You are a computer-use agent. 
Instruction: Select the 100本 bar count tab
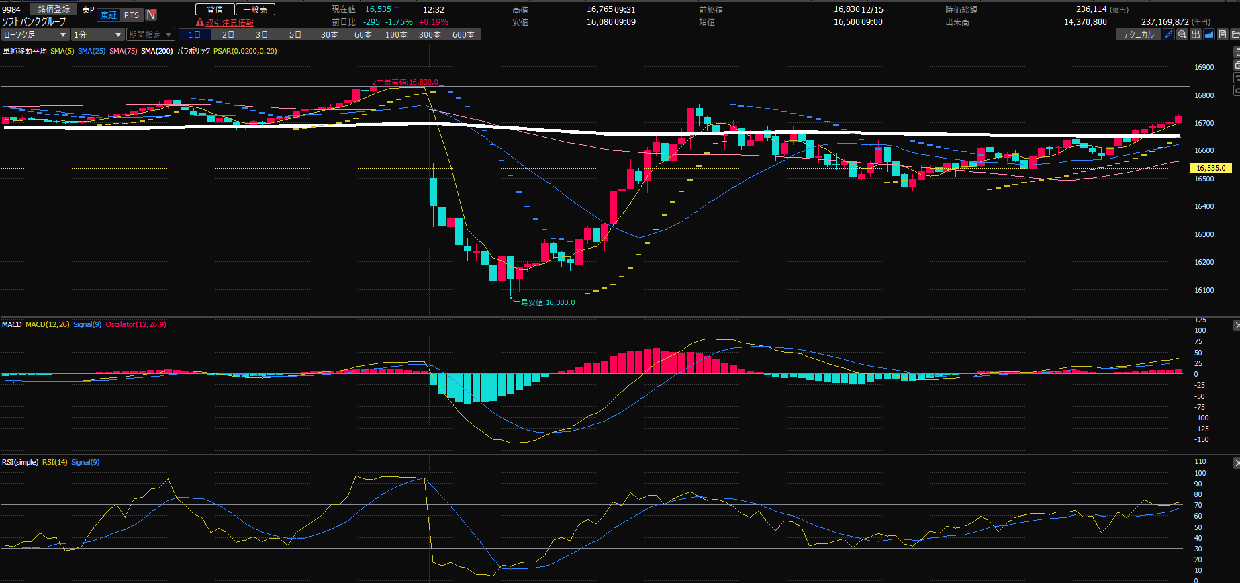pyautogui.click(x=396, y=34)
